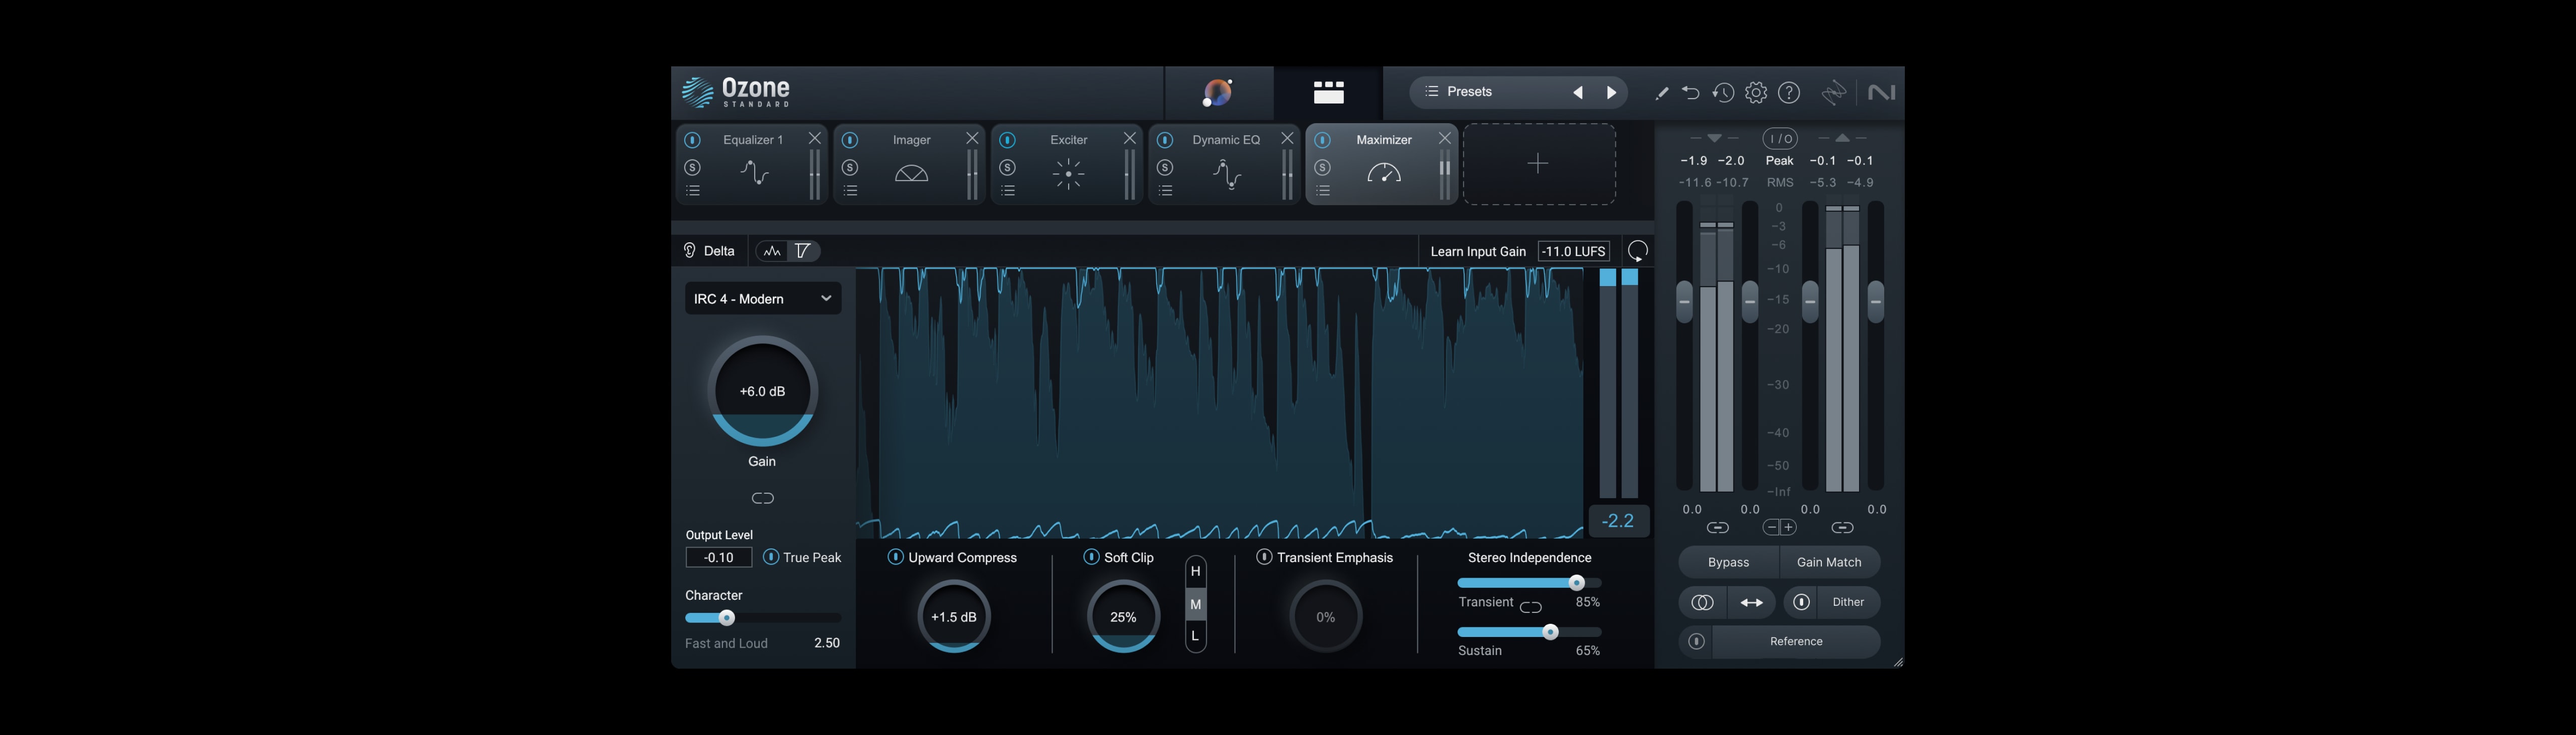The width and height of the screenshot is (2576, 735).
Task: Solo the Dynamic EQ module
Action: tap(1165, 167)
